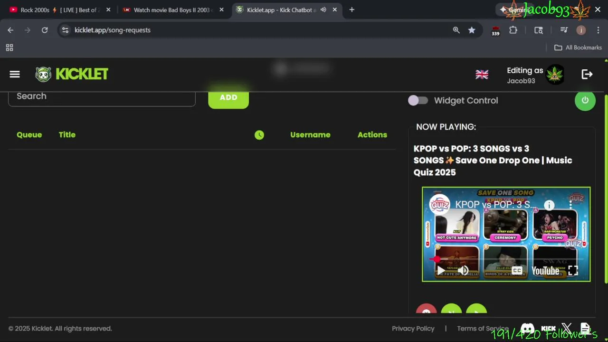Open Kick channel icon in footer
This screenshot has height=342, width=608.
(548, 328)
